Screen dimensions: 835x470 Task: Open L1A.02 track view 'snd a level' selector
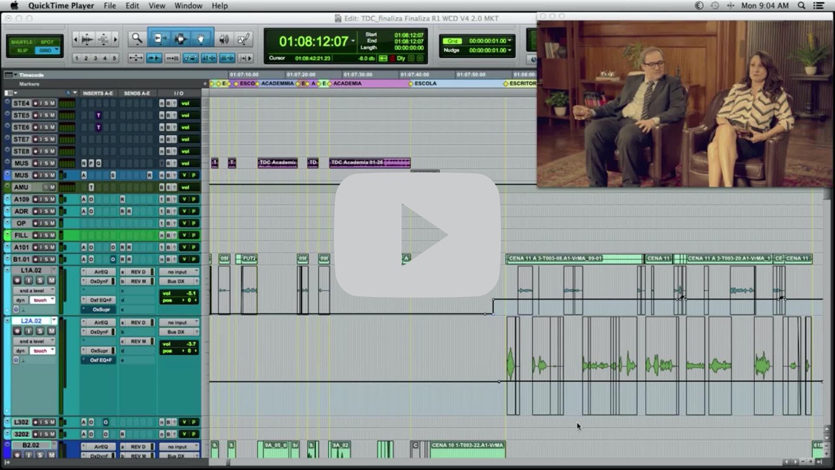click(34, 290)
